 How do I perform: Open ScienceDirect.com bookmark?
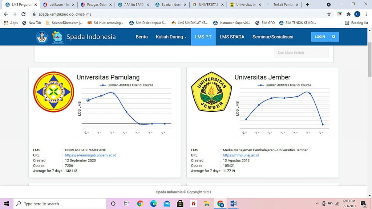(x=64, y=23)
